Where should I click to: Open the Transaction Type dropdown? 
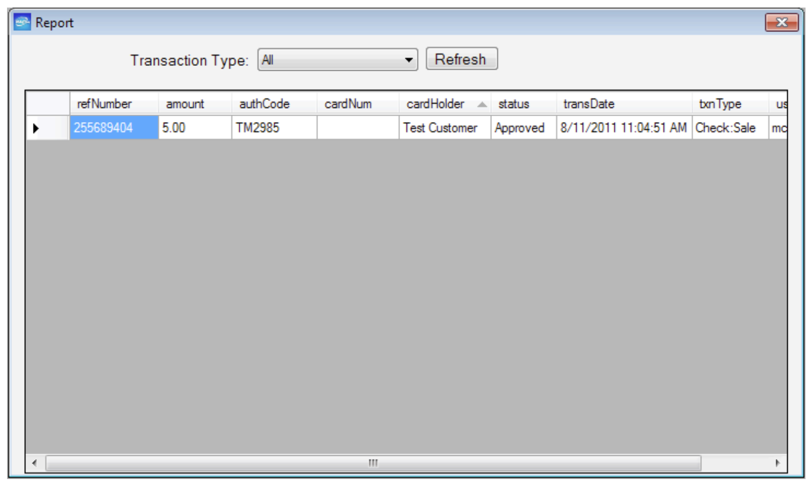click(x=409, y=60)
